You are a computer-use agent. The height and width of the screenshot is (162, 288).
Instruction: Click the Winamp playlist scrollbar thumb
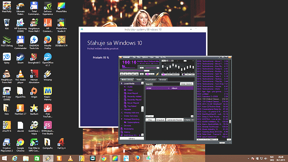click(230, 121)
